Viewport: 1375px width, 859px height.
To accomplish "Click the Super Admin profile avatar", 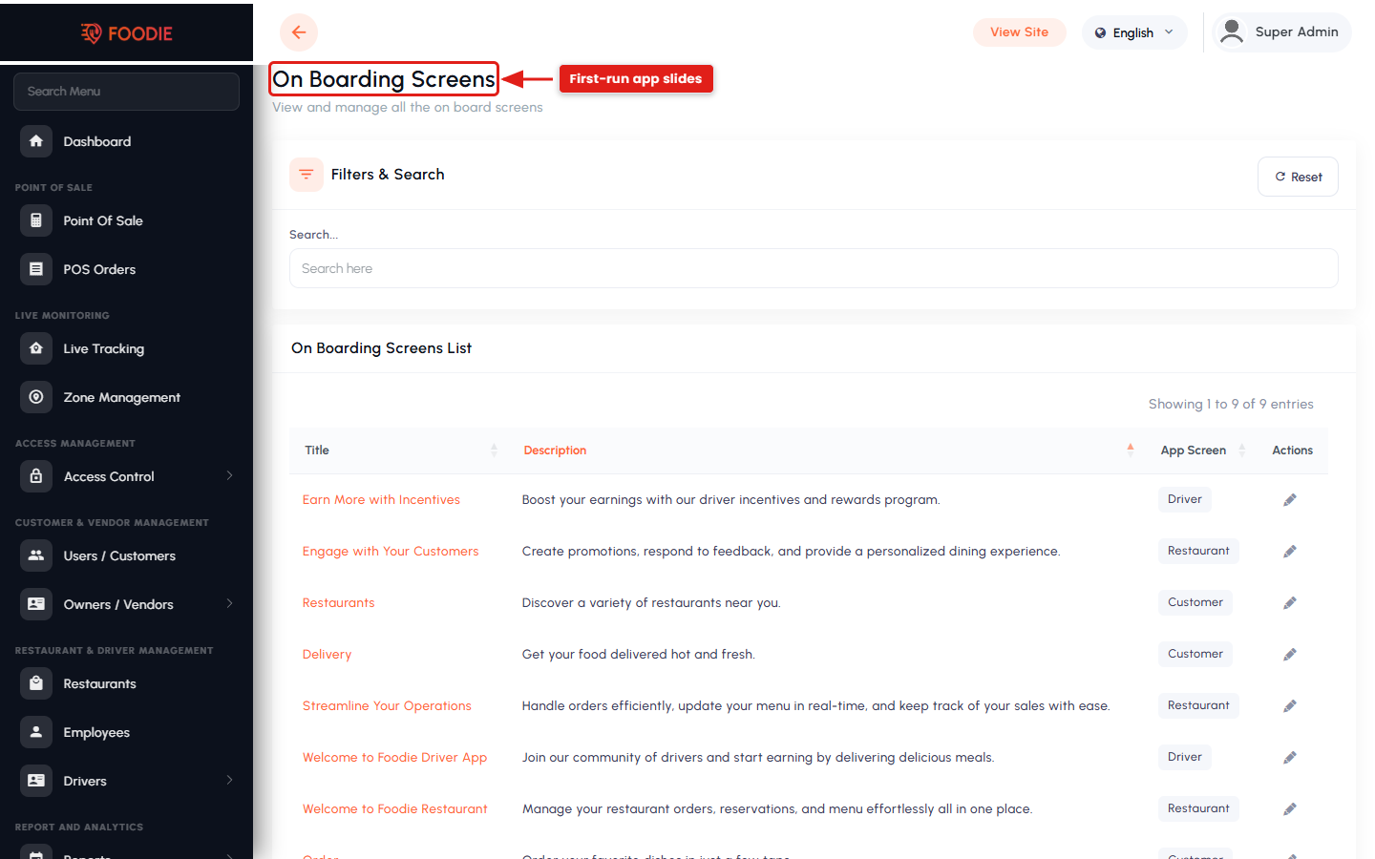I will tap(1232, 31).
